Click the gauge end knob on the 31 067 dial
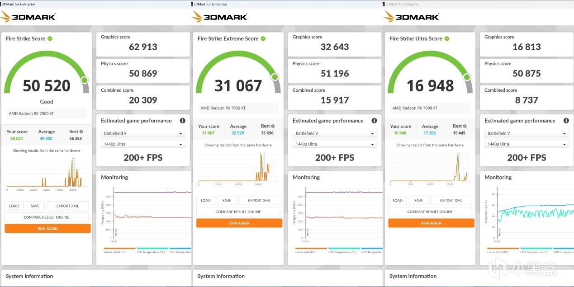 coord(275,77)
